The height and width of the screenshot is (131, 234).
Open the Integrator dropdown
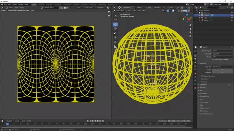[x=222, y=67]
